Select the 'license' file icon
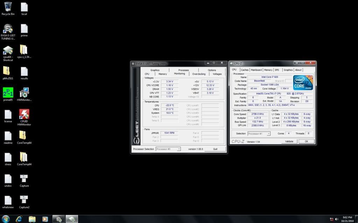Screen dimensions: 358x223 click(8, 116)
